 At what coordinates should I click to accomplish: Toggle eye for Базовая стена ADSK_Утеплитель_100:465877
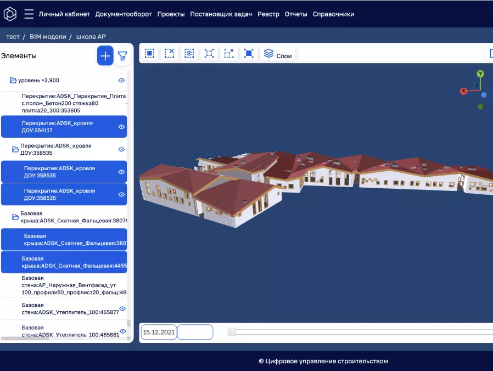point(122,309)
